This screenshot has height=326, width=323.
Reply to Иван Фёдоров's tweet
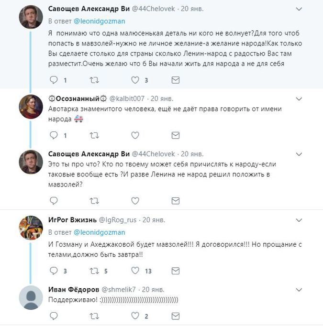coord(53,315)
